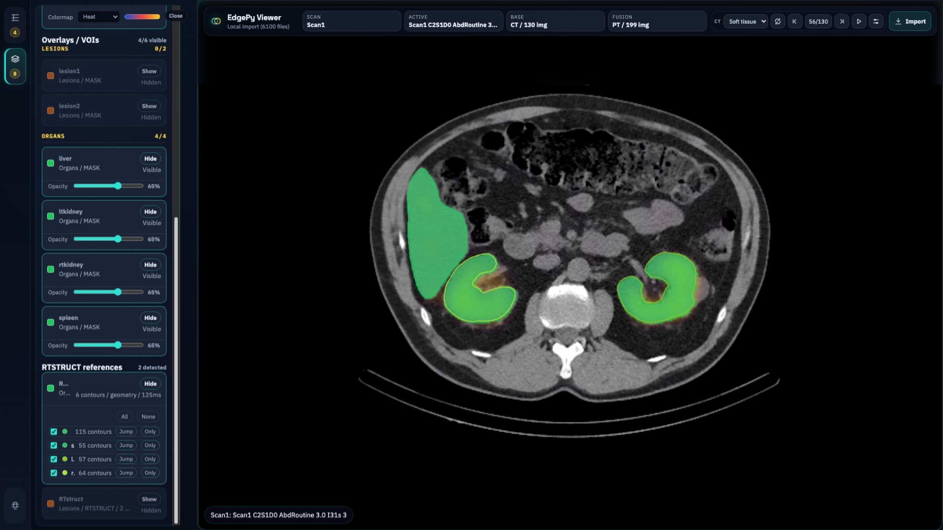Show the lesion1 overlay

coord(149,71)
